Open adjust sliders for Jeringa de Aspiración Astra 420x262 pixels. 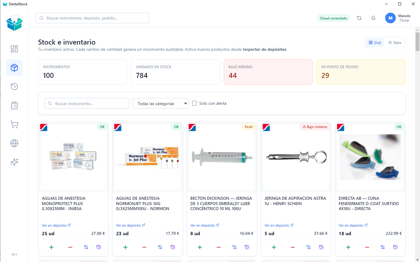point(308,247)
